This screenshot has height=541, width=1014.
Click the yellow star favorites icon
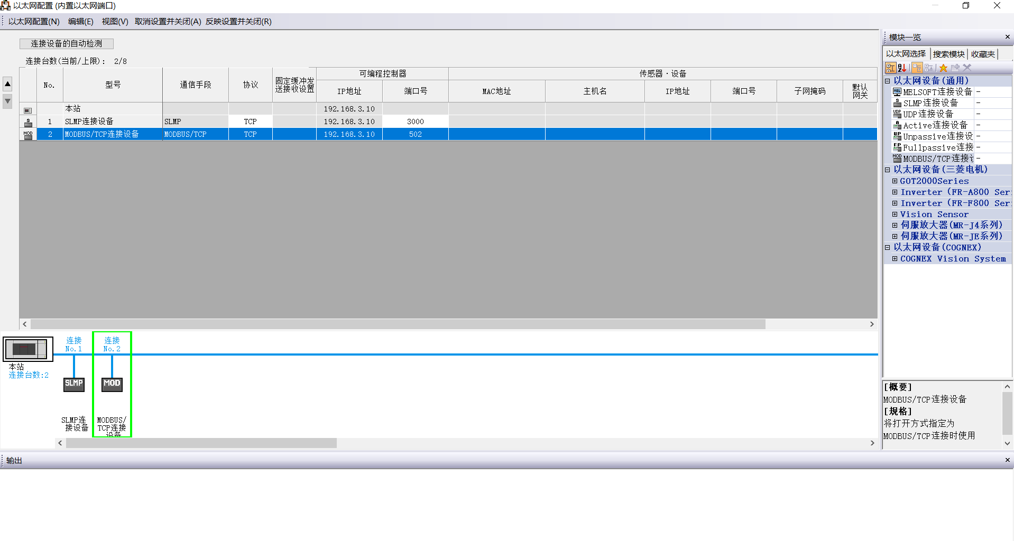point(943,68)
